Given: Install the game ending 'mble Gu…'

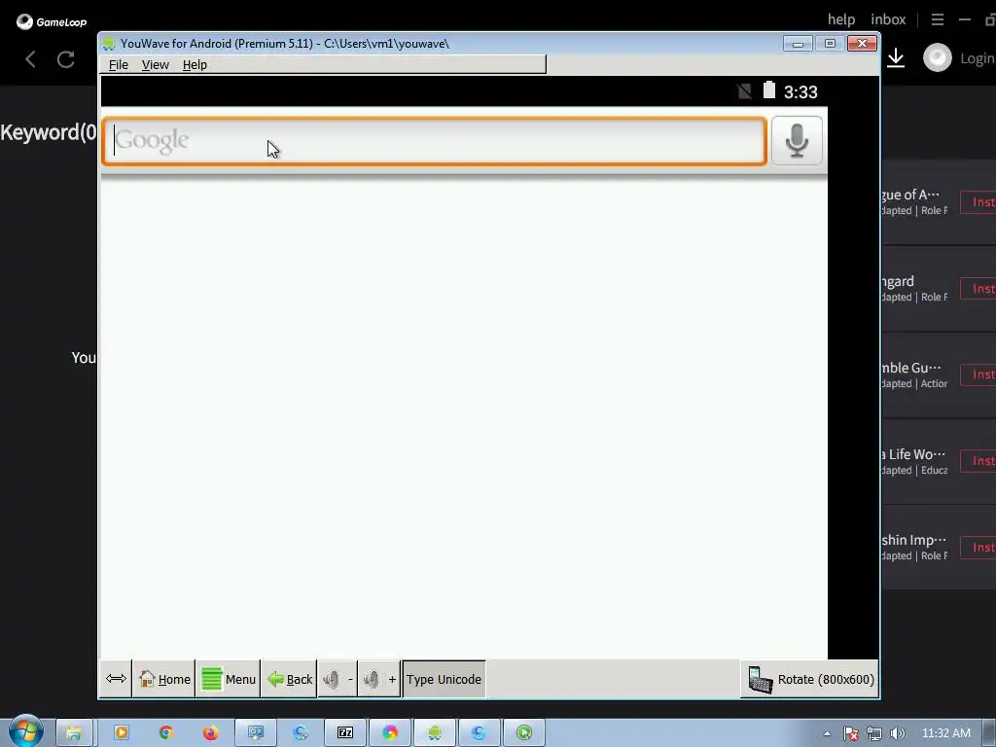Looking at the screenshot, I should pyautogui.click(x=978, y=374).
